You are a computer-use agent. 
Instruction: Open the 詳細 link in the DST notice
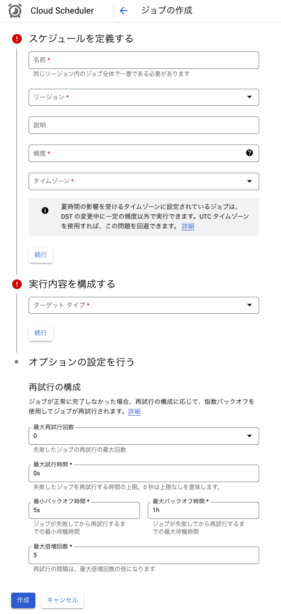187,226
